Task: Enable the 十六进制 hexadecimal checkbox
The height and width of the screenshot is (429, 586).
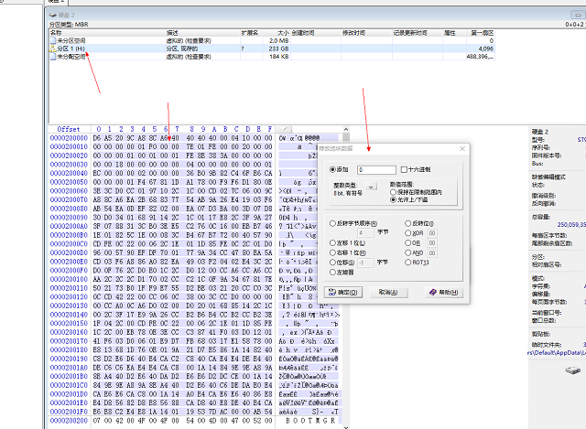Action: pos(404,169)
